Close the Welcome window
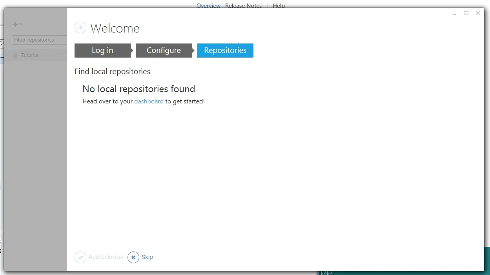The width and height of the screenshot is (490, 275). pos(478,13)
